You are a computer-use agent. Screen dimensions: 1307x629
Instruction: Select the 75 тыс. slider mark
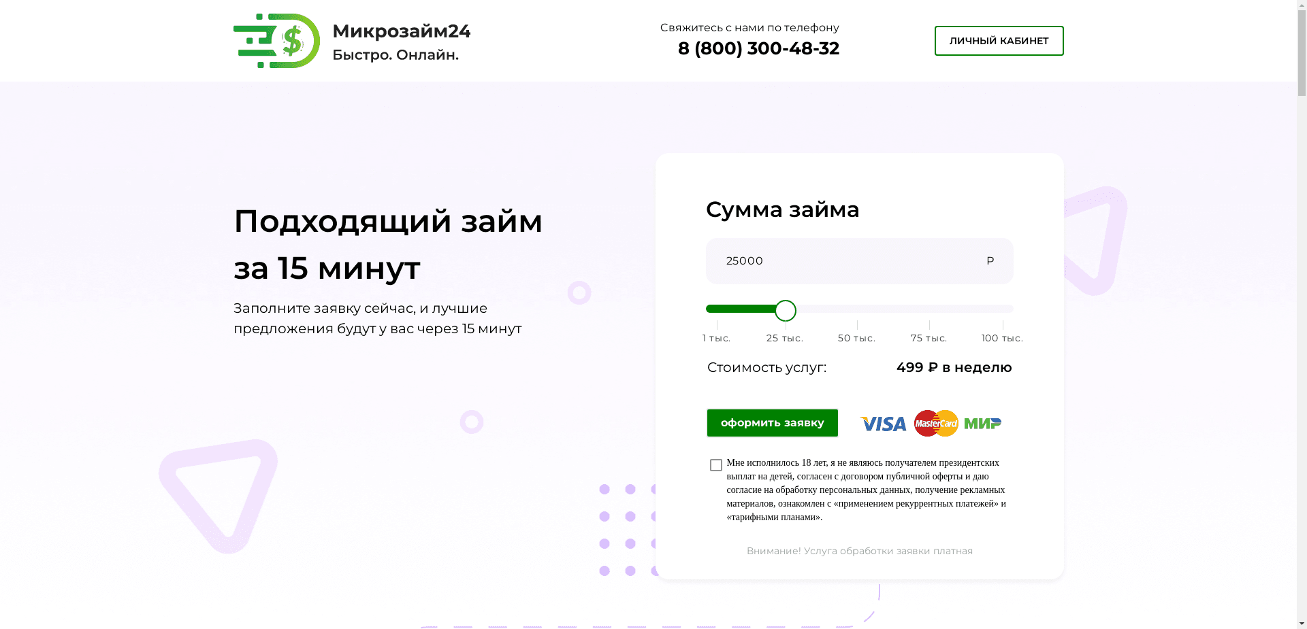tap(929, 338)
